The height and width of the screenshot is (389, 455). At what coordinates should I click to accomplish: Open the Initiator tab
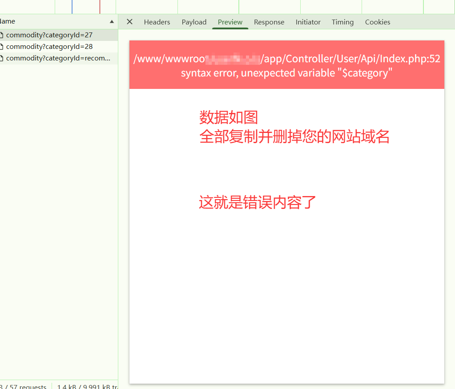click(308, 22)
